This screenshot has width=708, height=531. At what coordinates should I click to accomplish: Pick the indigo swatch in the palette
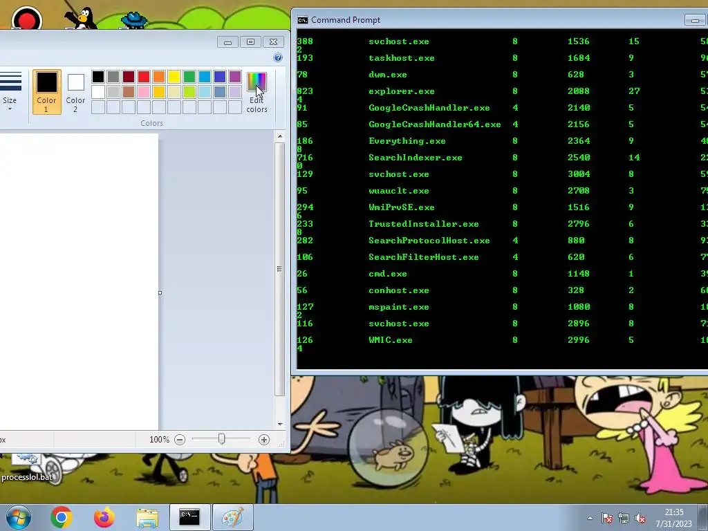click(220, 77)
